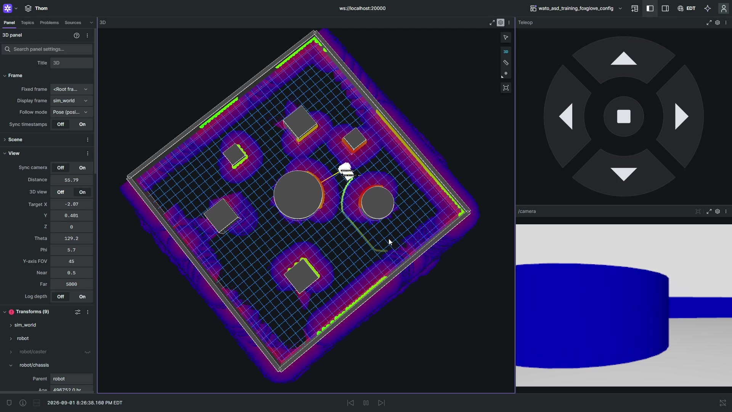This screenshot has height=412, width=732.
Task: Expand the Scene section
Action: (x=15, y=140)
